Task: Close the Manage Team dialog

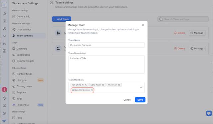Action: click(x=143, y=25)
